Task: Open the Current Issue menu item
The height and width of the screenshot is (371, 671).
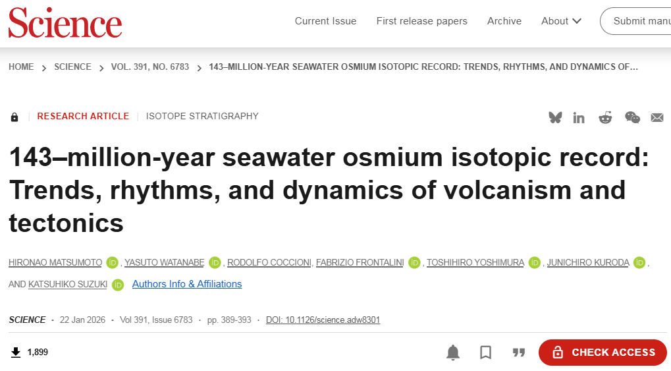Action: coord(326,21)
